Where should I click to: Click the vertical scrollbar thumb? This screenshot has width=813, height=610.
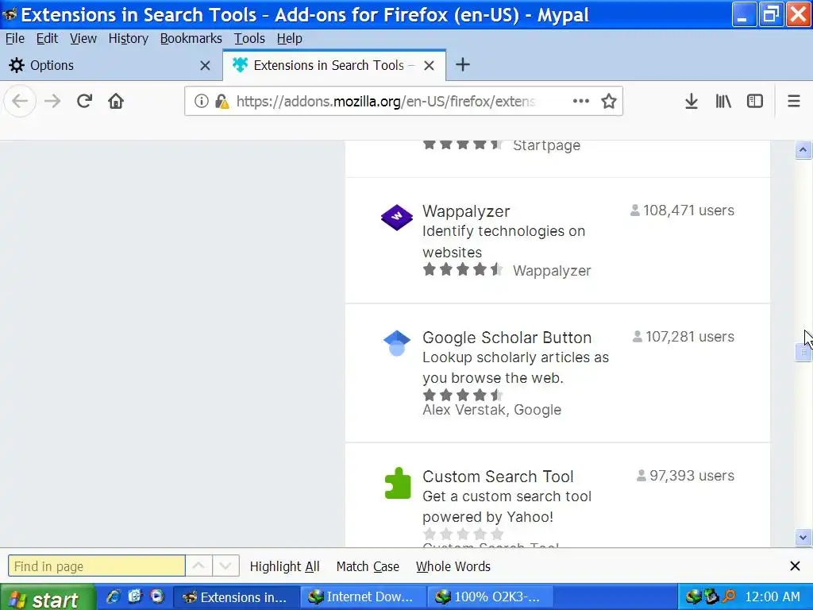pos(803,352)
